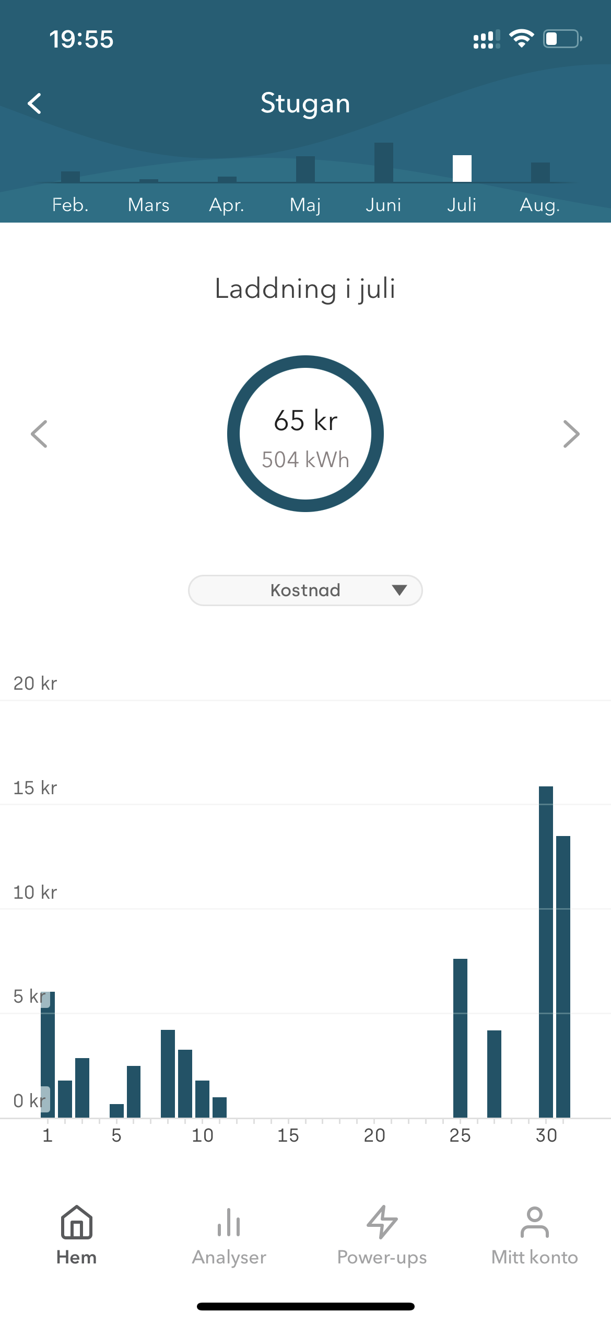
Task: Tap the day 25 cost bar
Action: pyautogui.click(x=460, y=1038)
